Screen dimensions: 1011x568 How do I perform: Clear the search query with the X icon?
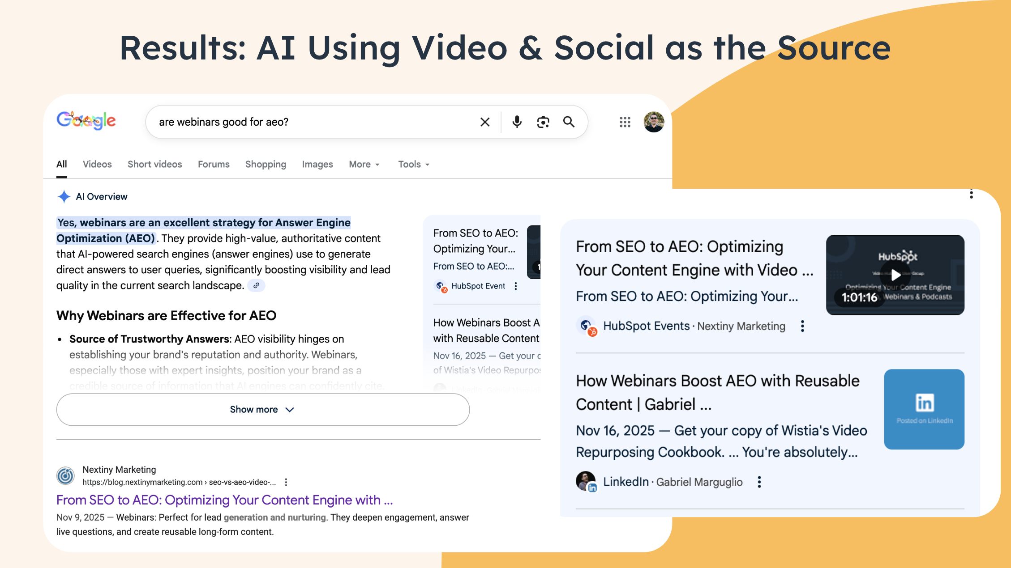click(485, 122)
